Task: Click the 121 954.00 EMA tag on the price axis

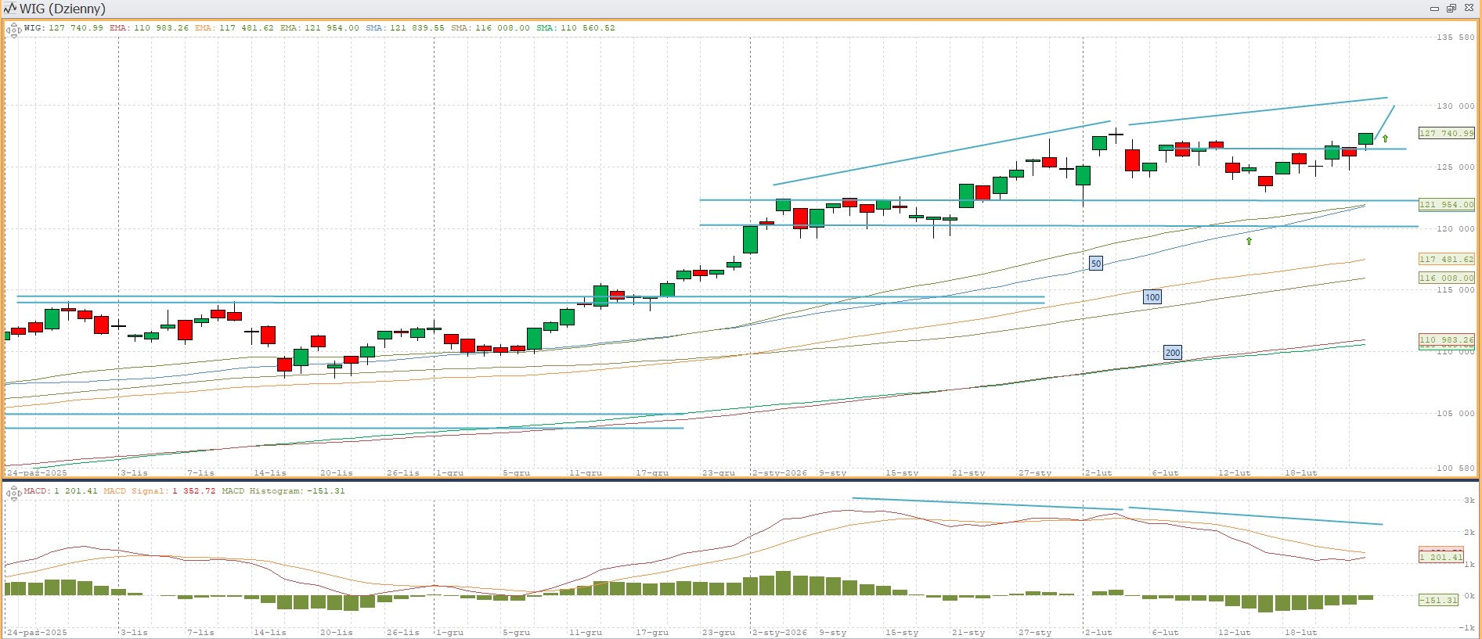Action: [1446, 205]
